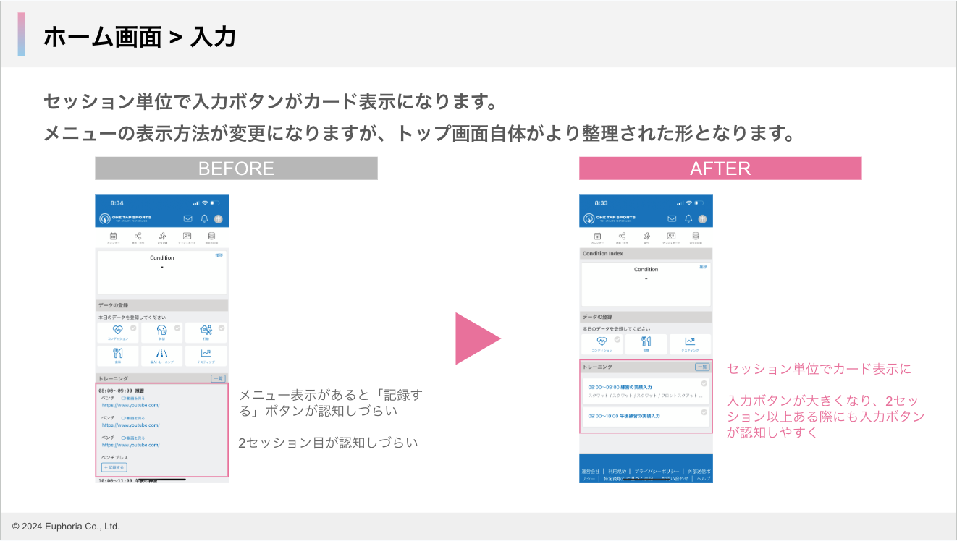Open the chart testing tile in the AFTER screen
The width and height of the screenshot is (957, 541).
(690, 344)
